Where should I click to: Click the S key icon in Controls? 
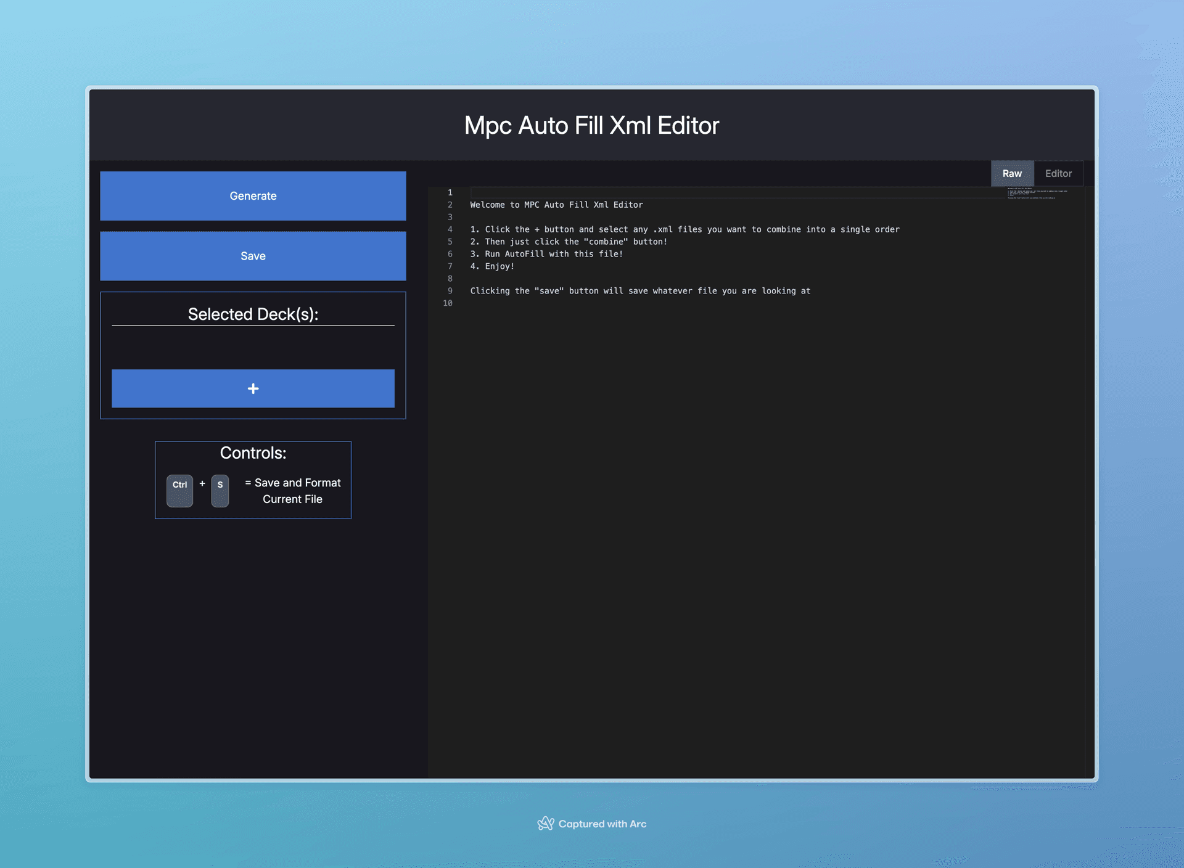(x=220, y=491)
